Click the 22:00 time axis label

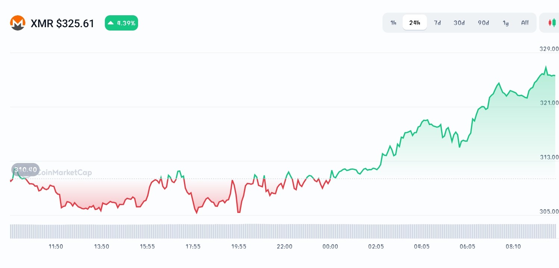pos(285,246)
